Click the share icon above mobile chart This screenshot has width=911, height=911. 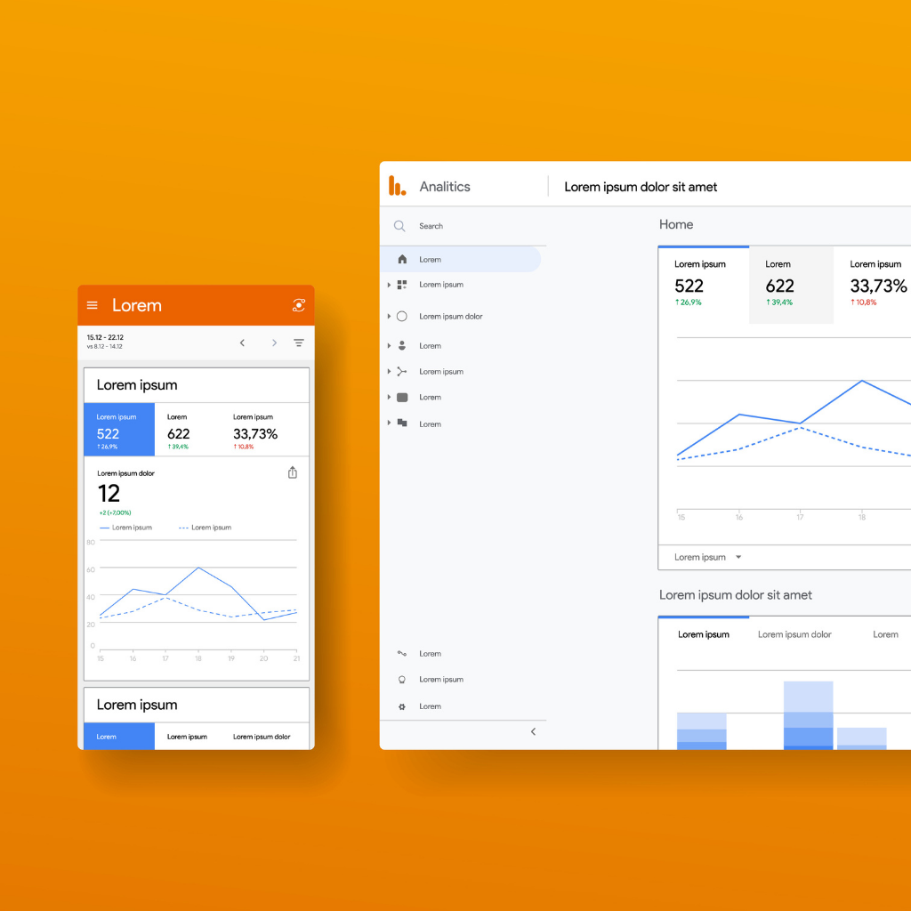pos(293,472)
